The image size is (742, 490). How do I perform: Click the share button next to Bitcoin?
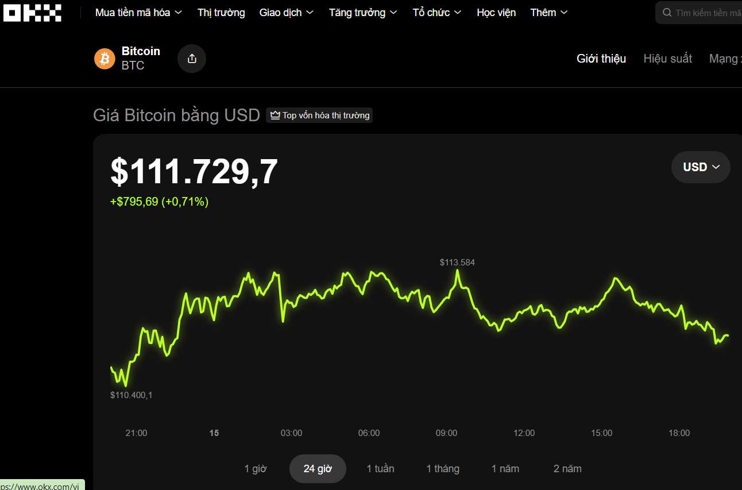tap(192, 59)
